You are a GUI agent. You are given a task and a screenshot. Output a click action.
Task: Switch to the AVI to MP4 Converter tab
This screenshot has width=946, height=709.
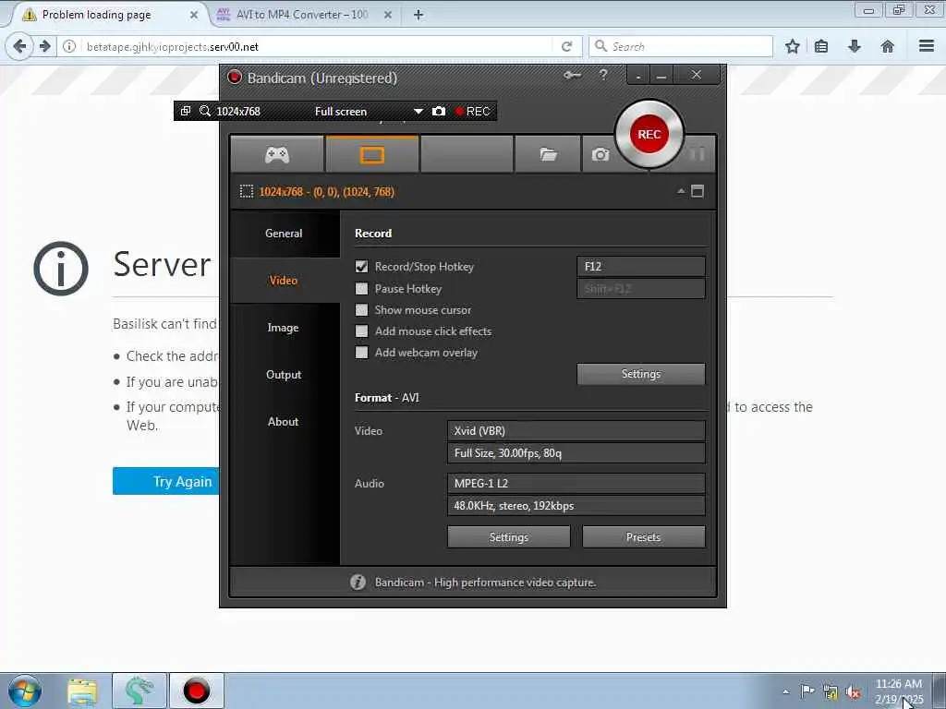click(x=302, y=15)
